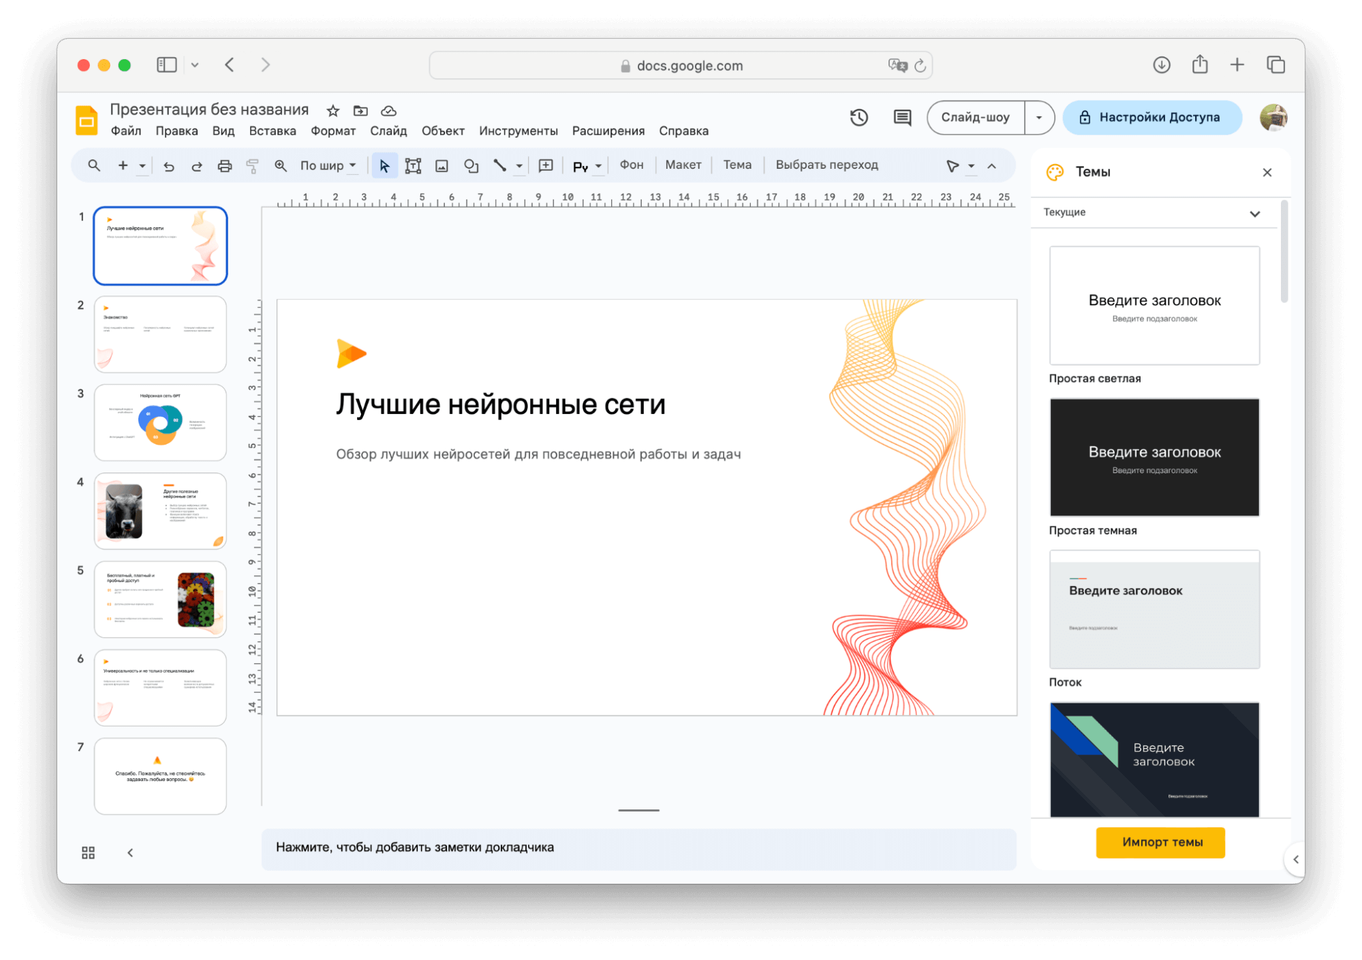Click the print icon in toolbar
1362x960 pixels.
[224, 165]
